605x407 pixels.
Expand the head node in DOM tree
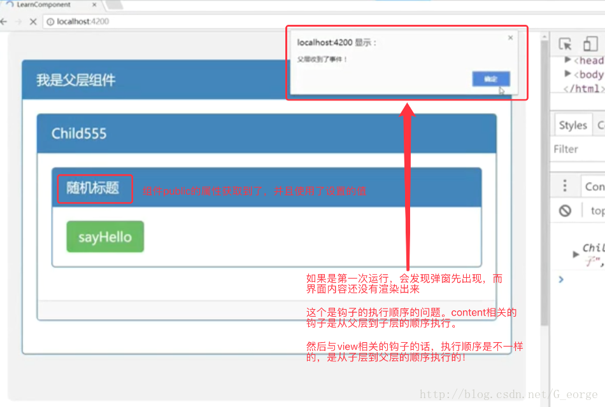567,60
